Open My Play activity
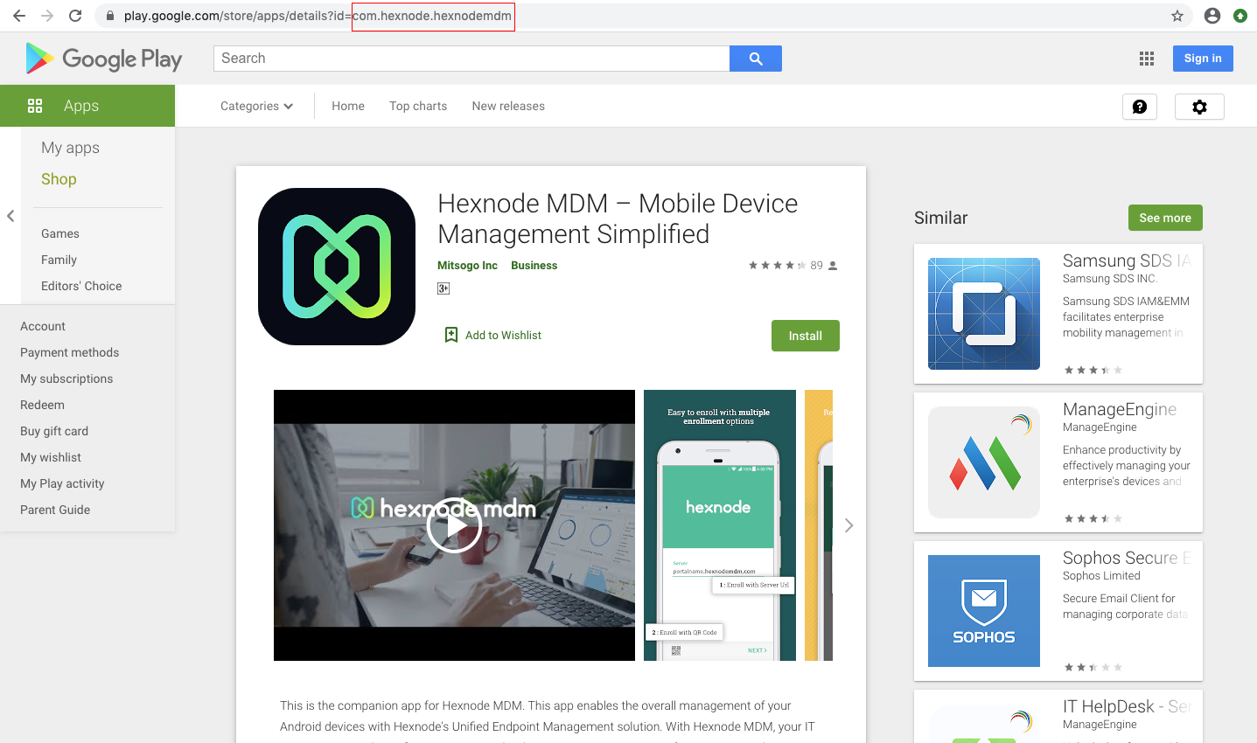 [x=62, y=483]
